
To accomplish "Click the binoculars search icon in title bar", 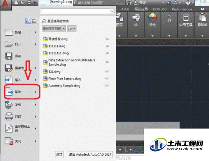I will pos(129,3).
